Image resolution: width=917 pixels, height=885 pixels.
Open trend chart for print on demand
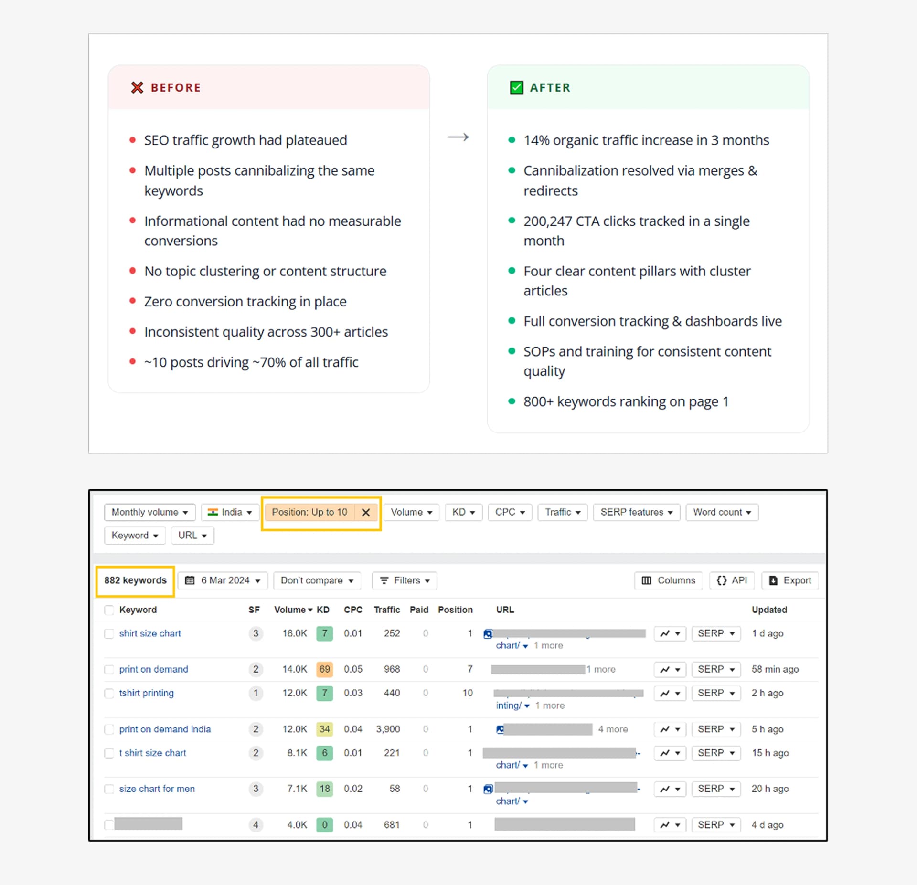coord(670,669)
